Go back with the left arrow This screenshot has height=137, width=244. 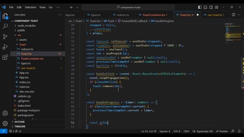tap(71, 7)
